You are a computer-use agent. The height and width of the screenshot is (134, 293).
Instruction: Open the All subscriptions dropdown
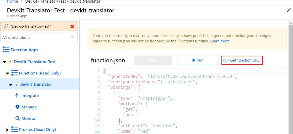(x=39, y=38)
